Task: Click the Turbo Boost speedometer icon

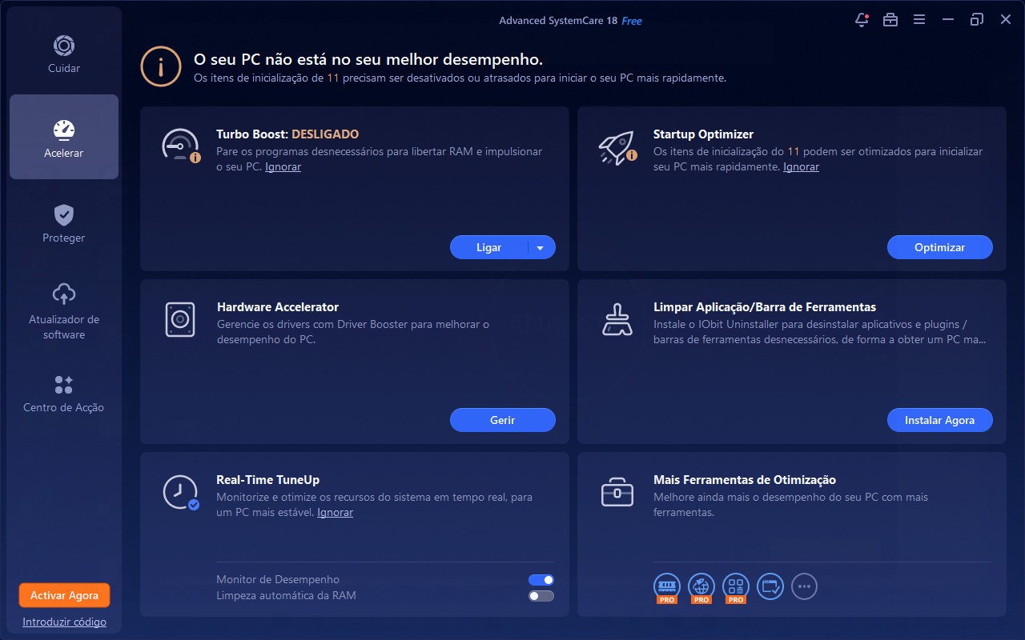Action: (x=180, y=146)
